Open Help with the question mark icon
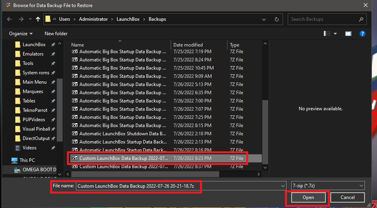Viewport: 377px width, 208px height. pyautogui.click(x=363, y=34)
